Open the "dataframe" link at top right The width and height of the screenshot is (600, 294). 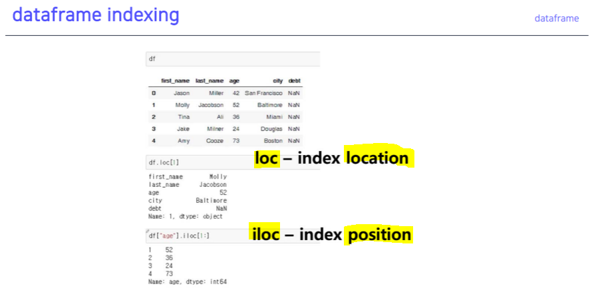tap(556, 19)
